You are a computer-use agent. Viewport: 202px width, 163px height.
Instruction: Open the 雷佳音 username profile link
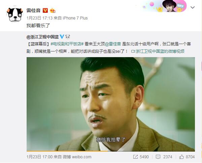pos(33,10)
